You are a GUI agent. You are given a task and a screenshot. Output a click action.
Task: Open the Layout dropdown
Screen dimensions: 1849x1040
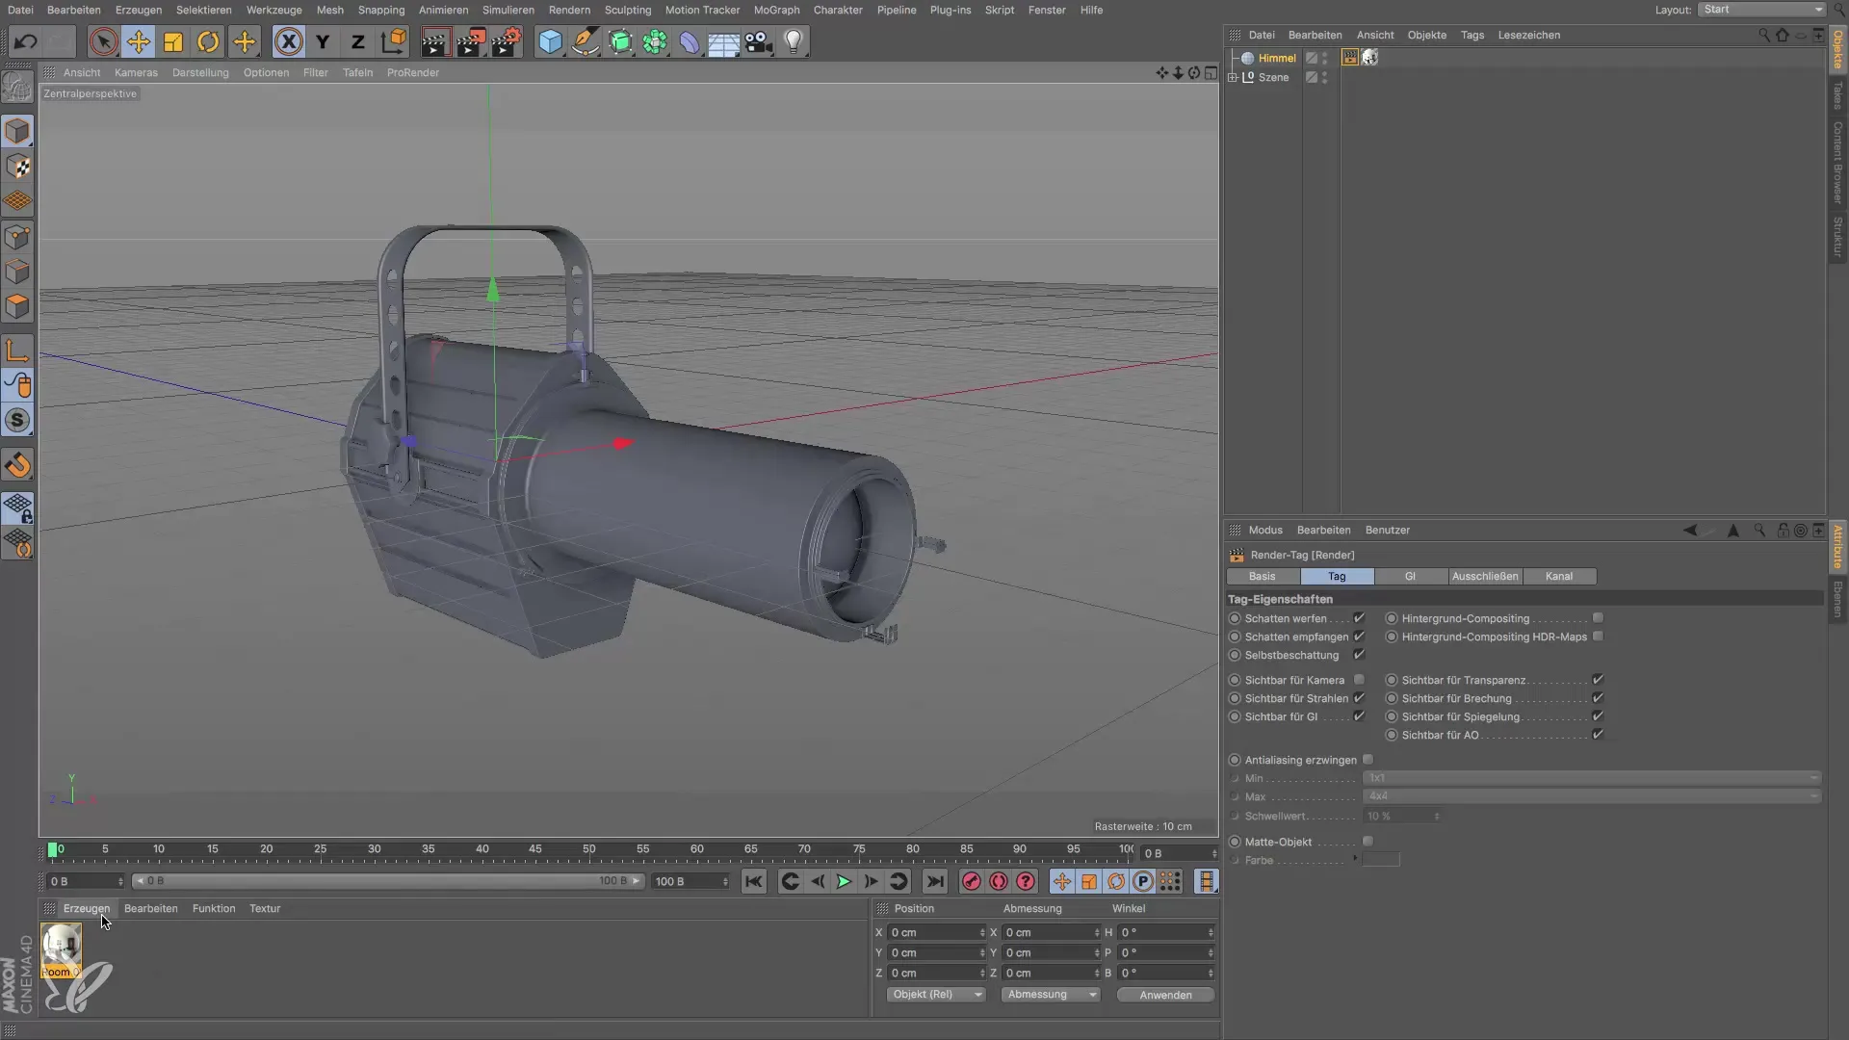pyautogui.click(x=1761, y=10)
